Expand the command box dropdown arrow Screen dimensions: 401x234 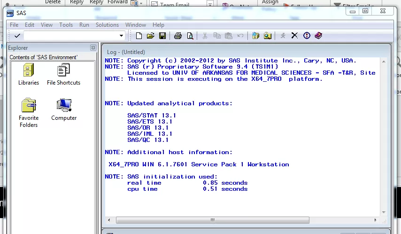[x=121, y=36]
